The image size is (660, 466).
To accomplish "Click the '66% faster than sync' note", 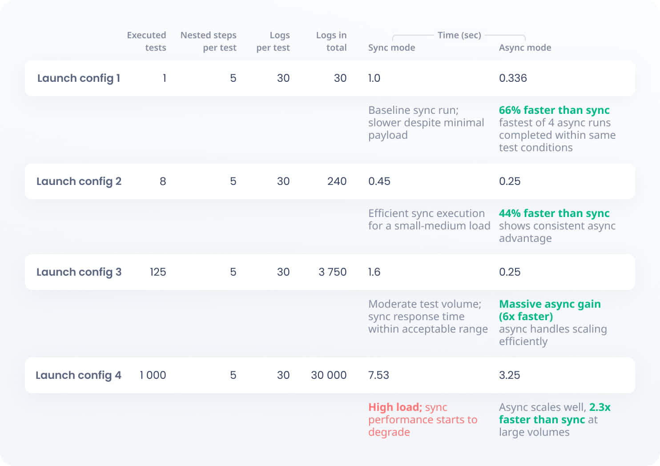I will 554,110.
